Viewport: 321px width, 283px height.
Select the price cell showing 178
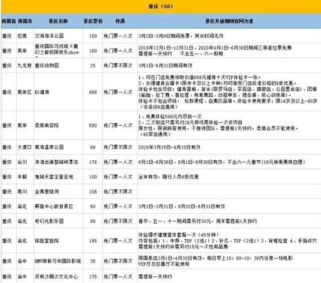click(93, 162)
